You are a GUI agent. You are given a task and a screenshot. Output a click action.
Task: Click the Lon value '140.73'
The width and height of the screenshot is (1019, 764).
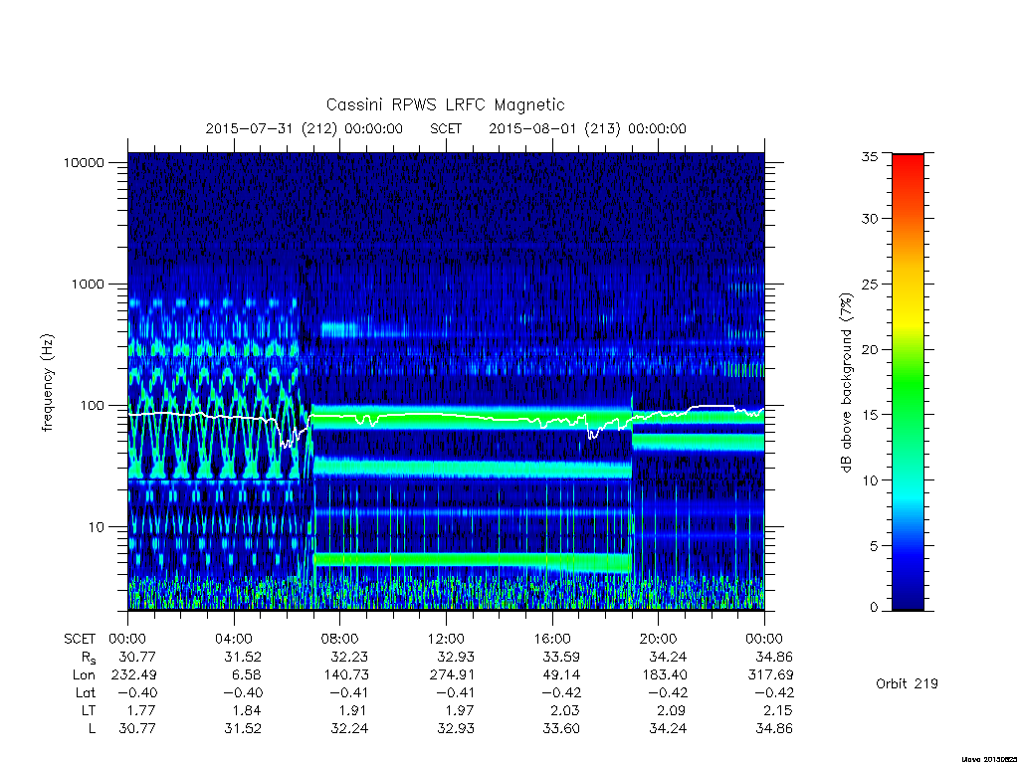(345, 675)
